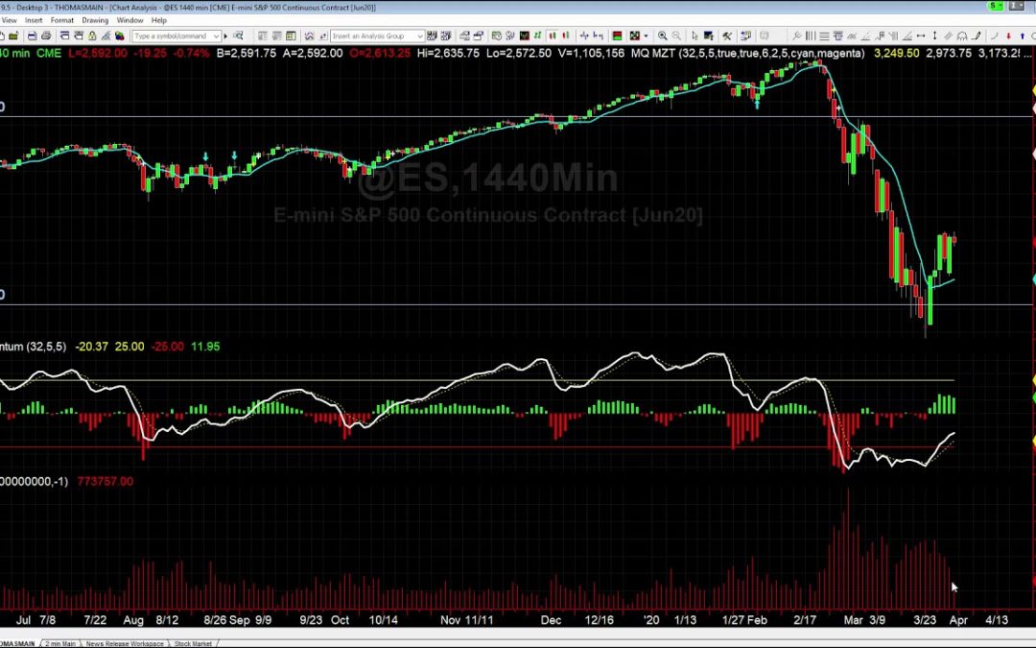Open the Format menu

tap(62, 20)
